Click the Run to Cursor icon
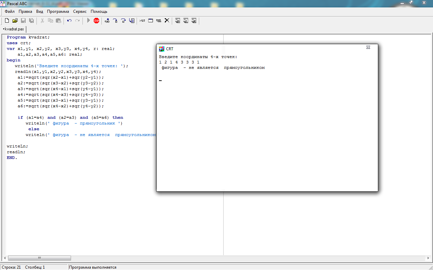Screen dimensions: 433x270 (x=132, y=21)
